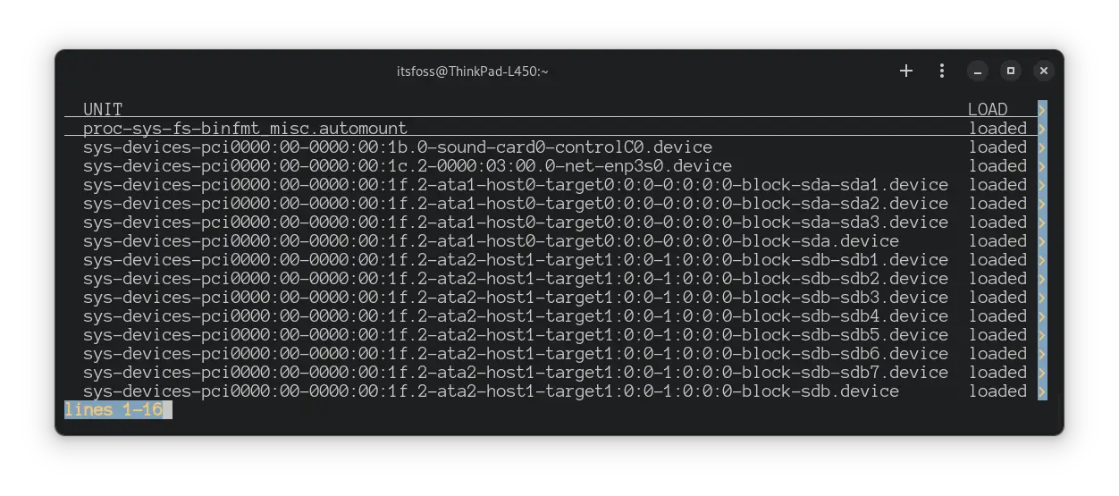Image resolution: width=1119 pixels, height=496 pixels.
Task: Click the block-sdb-sdb1.device unit entry
Action: pyautogui.click(x=516, y=260)
